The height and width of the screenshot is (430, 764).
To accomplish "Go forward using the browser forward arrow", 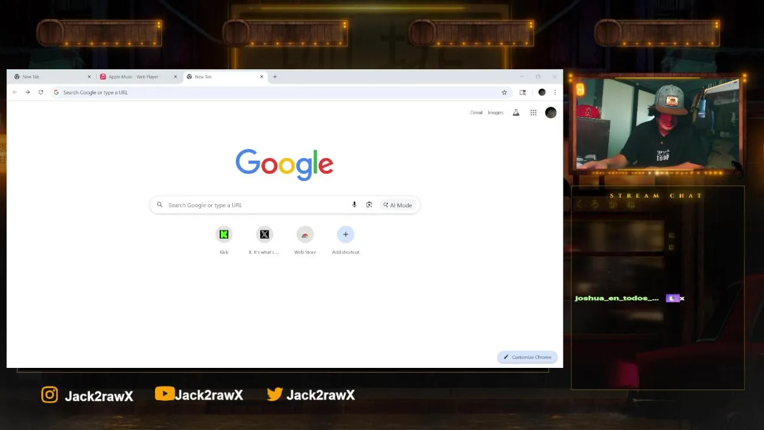I will [x=27, y=92].
